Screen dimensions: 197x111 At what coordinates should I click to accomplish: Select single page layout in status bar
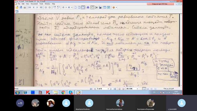144,89
